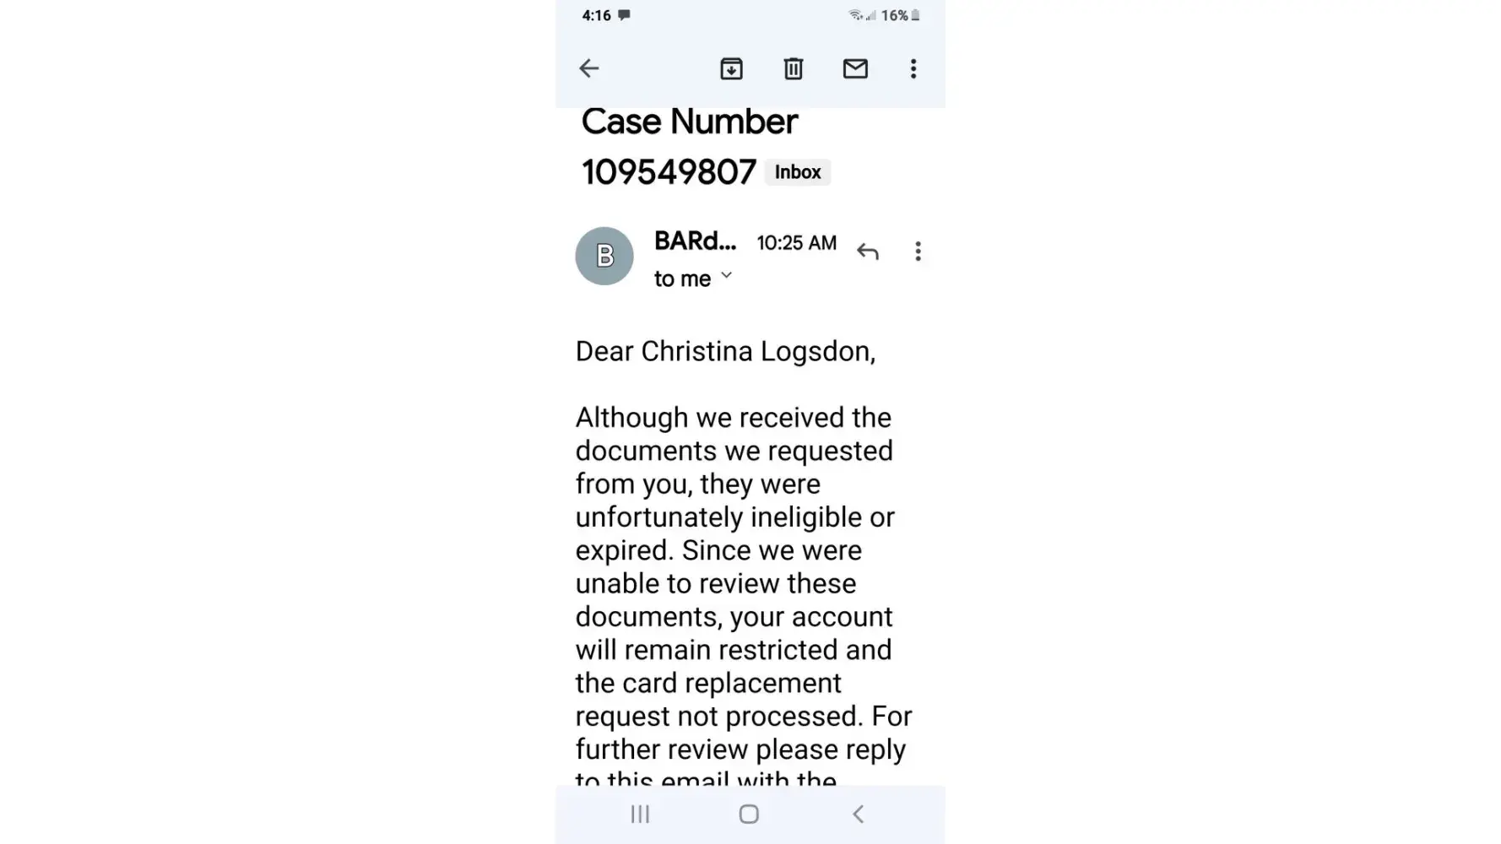Tap the sender name BARd...

695,241
